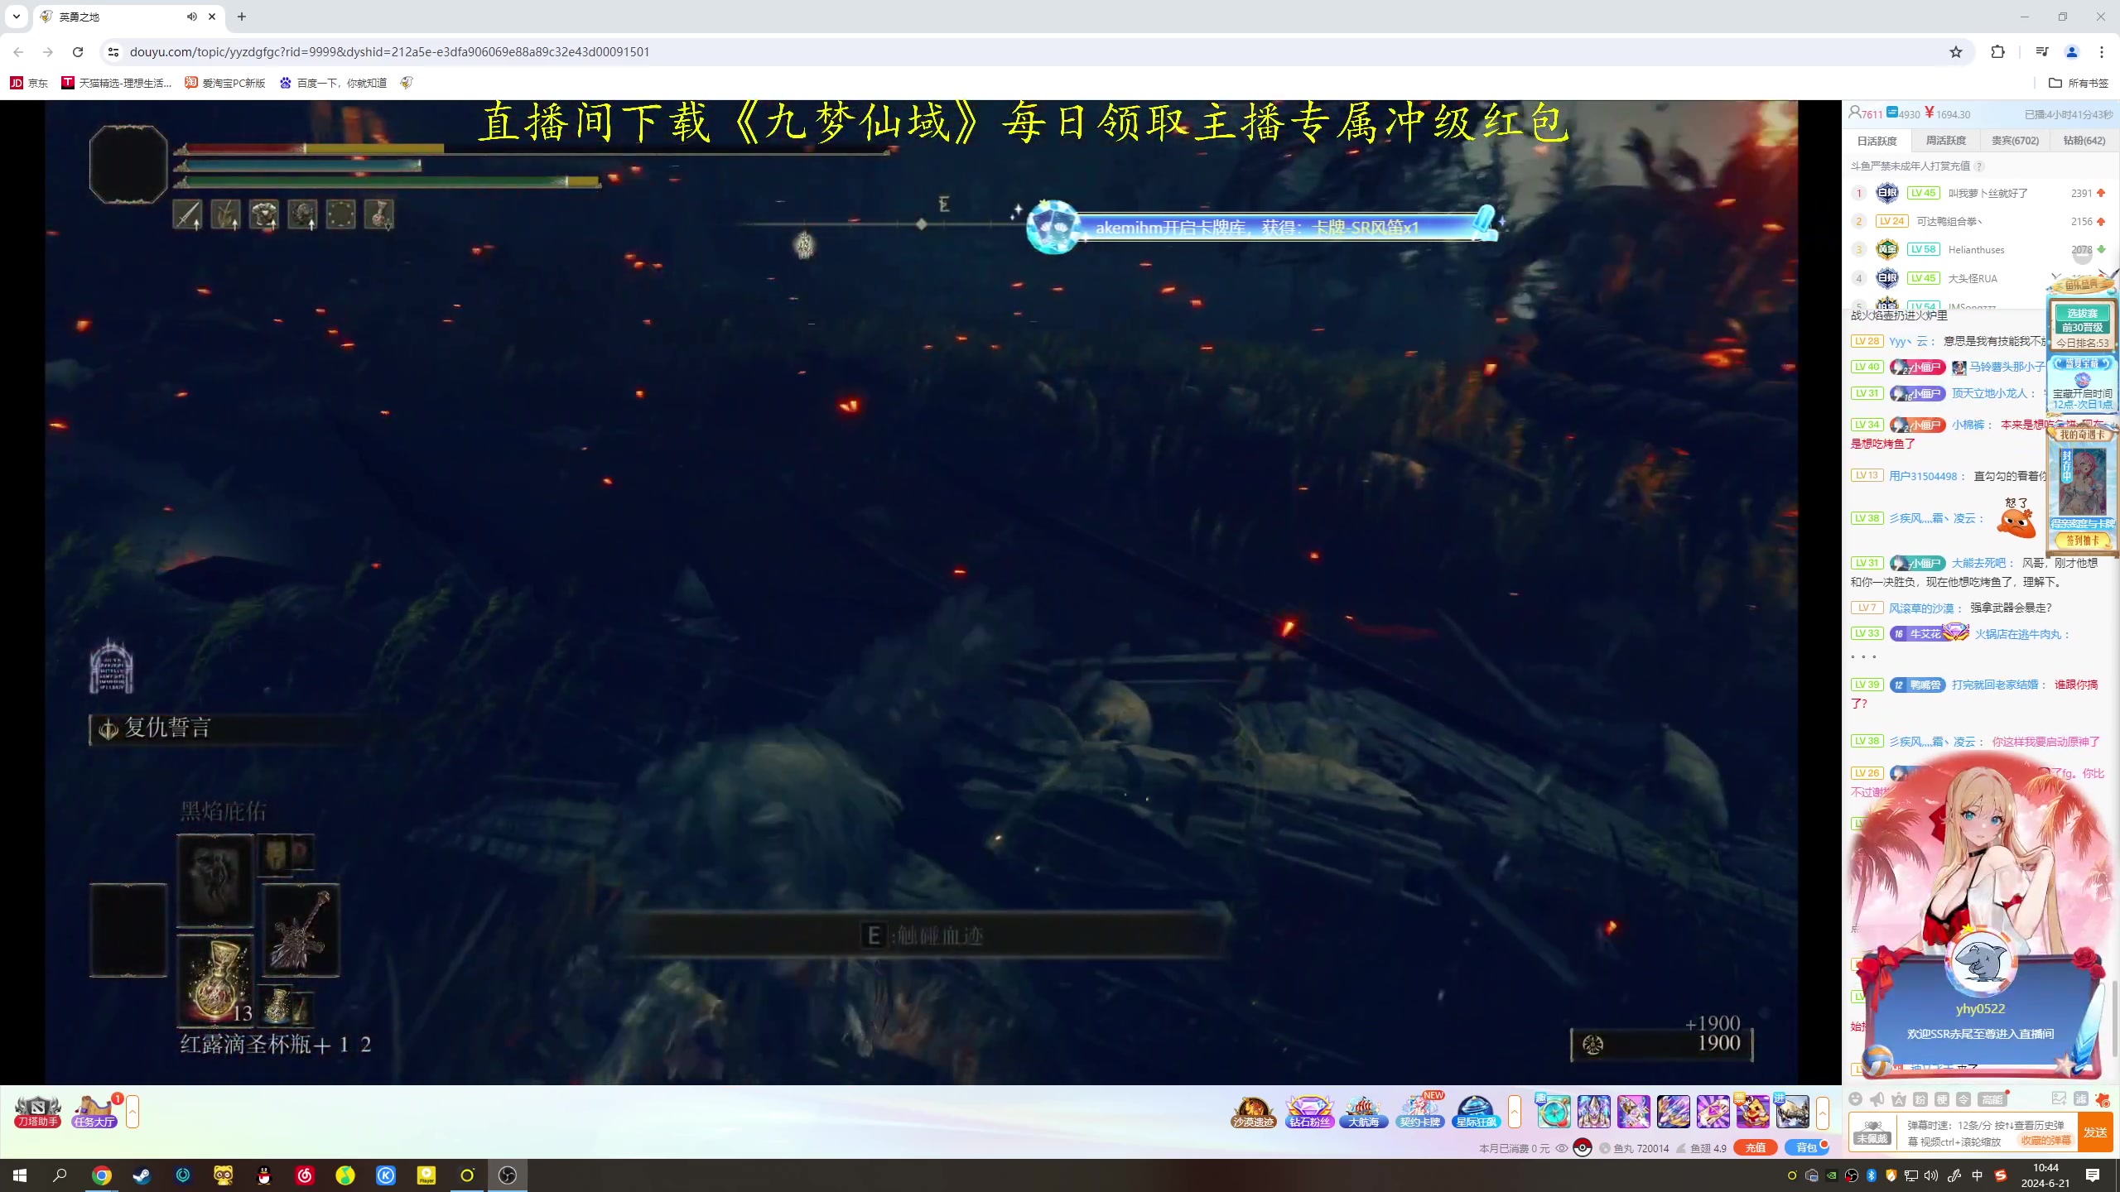Click the image upload icon in chat toolbar
Screen dimensions: 2120x1192
point(2060,1098)
